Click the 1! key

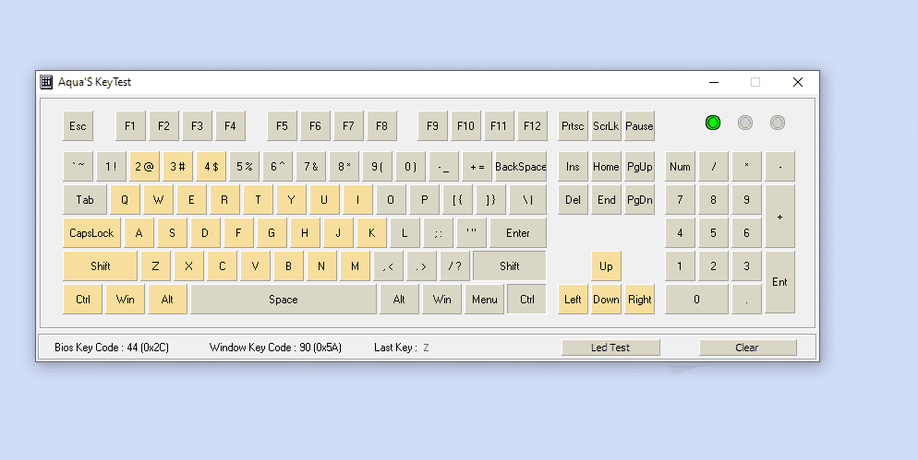pyautogui.click(x=111, y=167)
